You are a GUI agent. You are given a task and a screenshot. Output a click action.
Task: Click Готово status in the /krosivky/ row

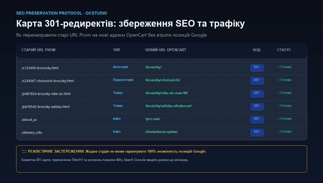[x=285, y=67]
